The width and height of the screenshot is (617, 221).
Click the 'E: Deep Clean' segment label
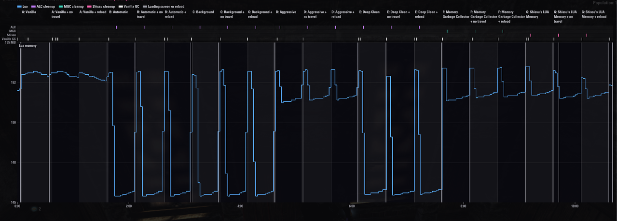click(370, 12)
